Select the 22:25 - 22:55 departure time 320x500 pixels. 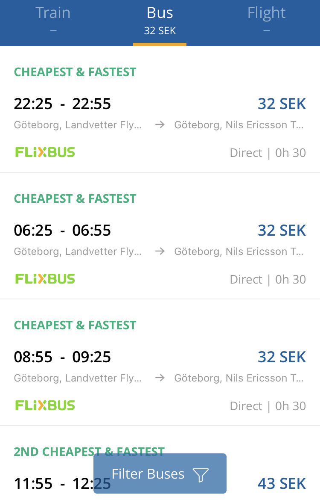[62, 104]
